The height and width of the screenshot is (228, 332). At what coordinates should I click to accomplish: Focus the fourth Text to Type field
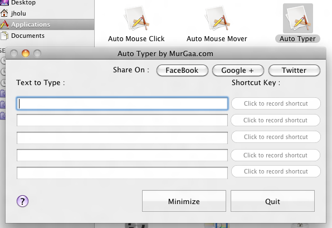(x=122, y=155)
